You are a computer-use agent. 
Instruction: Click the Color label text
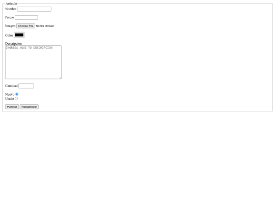(x=9, y=36)
